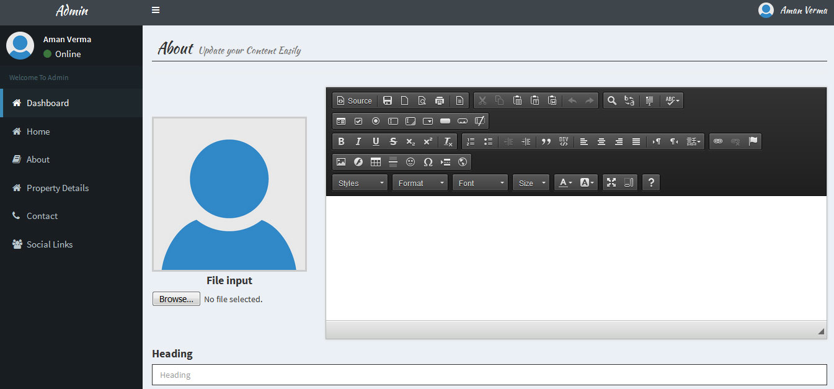Switch to Source view in the editor

click(355, 101)
